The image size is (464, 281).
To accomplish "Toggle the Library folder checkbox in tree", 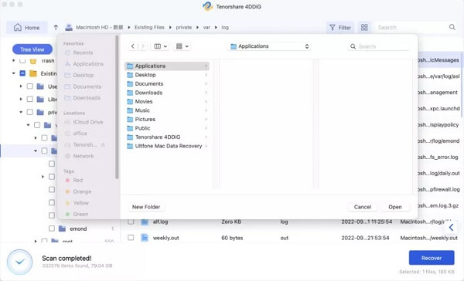I will (x=29, y=99).
